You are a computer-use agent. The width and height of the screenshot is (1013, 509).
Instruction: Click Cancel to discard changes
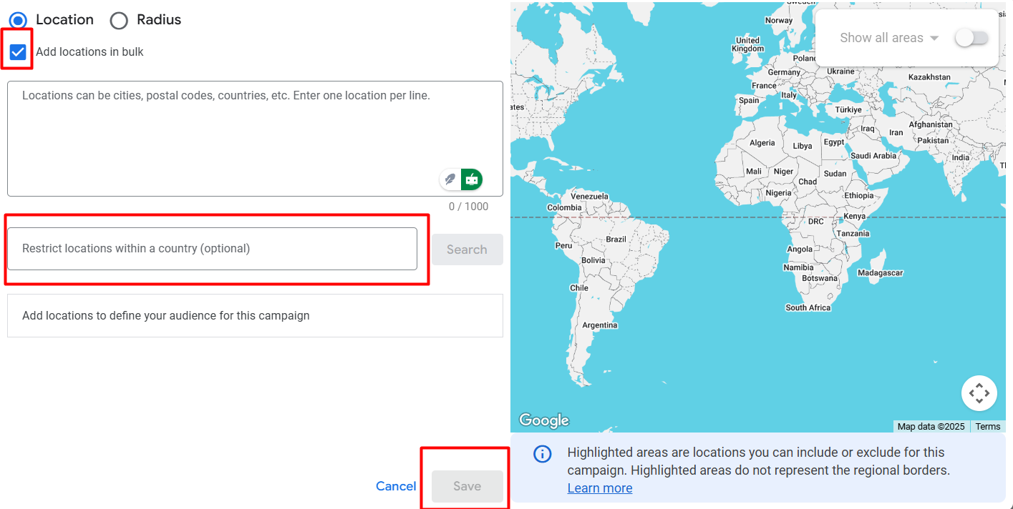coord(396,486)
